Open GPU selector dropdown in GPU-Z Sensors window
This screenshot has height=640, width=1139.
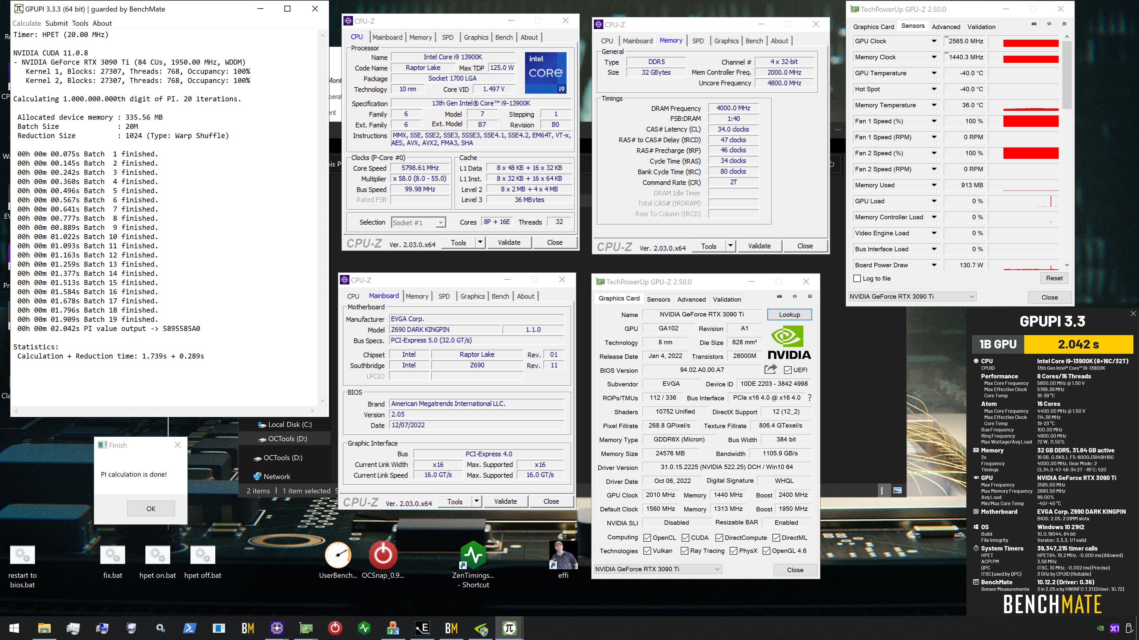coord(912,296)
